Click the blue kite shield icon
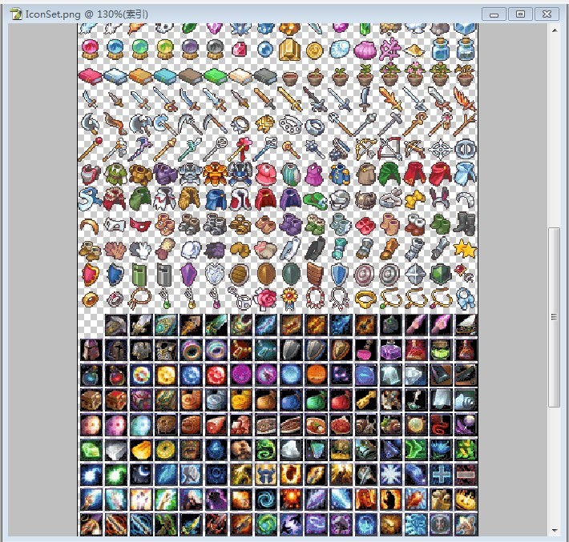The height and width of the screenshot is (542, 569). [x=340, y=275]
